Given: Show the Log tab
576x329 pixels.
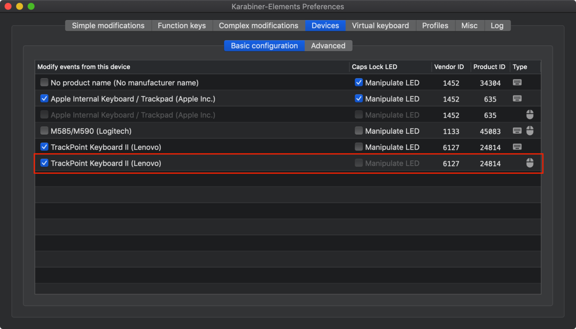Looking at the screenshot, I should click(x=497, y=25).
